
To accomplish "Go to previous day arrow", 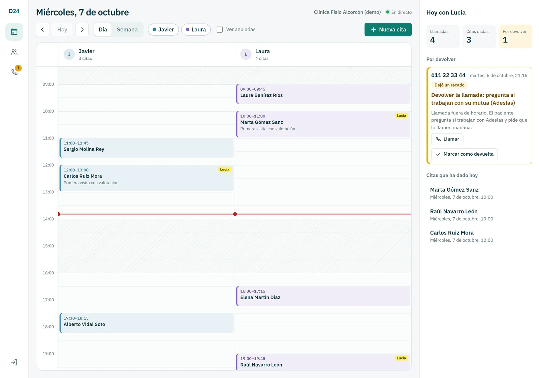I will [42, 30].
